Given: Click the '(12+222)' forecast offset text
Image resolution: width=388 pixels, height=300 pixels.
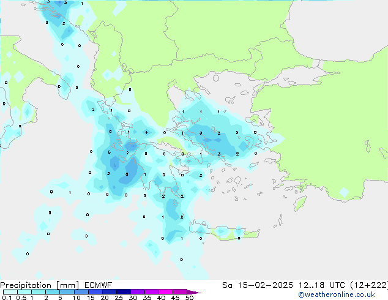Looking at the screenshot, I should [369, 285].
